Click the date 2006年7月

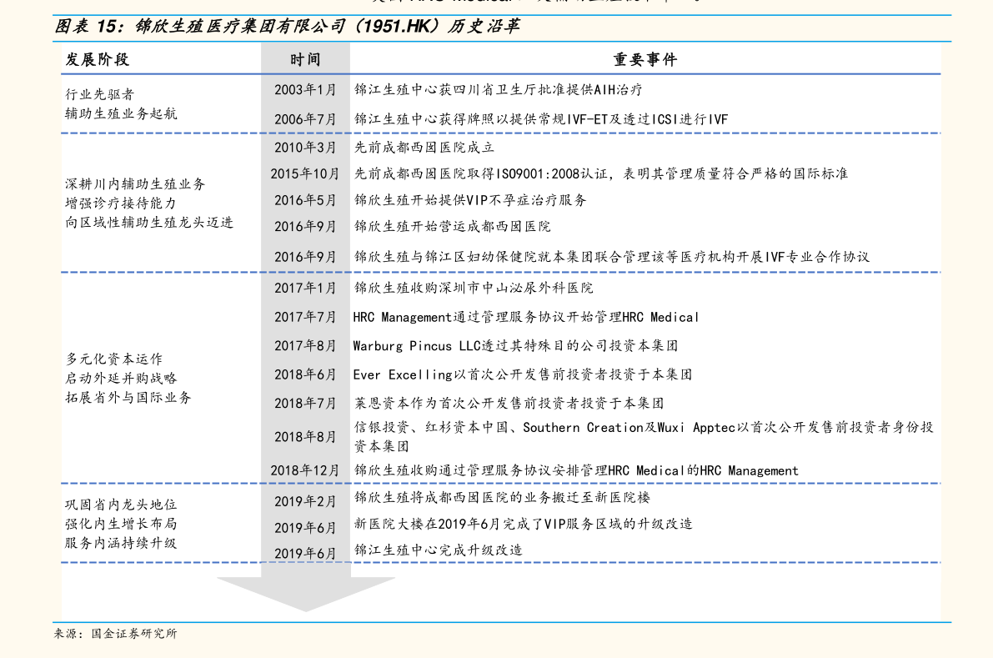point(305,119)
